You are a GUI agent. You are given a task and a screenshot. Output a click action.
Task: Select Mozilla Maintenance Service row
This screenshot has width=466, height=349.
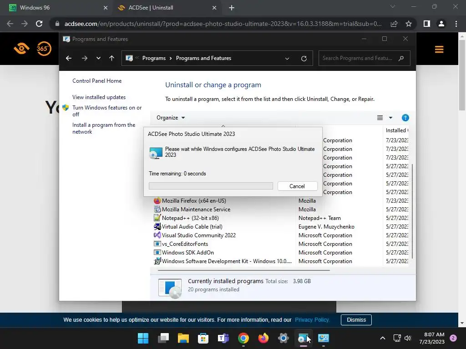(x=280, y=209)
